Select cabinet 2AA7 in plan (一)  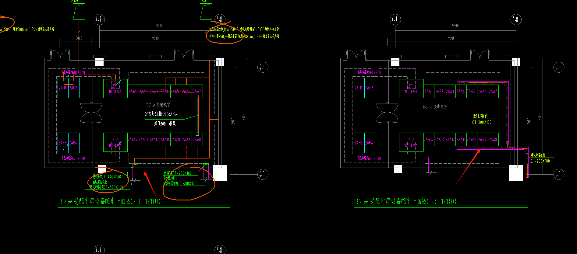coord(197,91)
